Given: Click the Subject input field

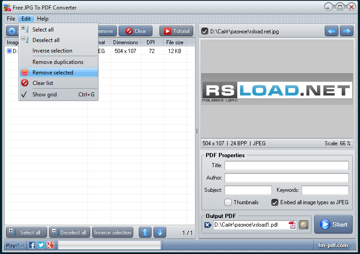Looking at the screenshot, I should [x=248, y=190].
